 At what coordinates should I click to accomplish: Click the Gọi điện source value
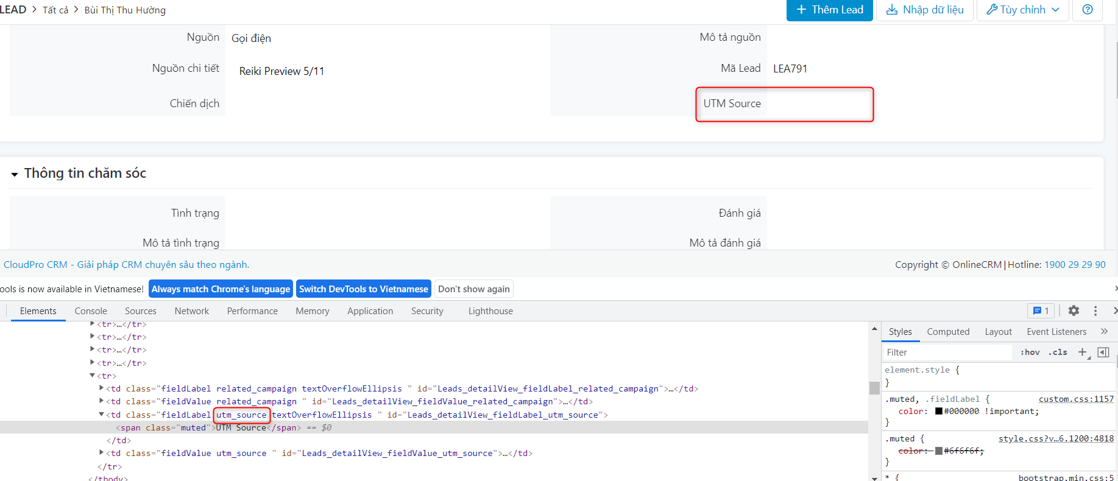pos(251,38)
